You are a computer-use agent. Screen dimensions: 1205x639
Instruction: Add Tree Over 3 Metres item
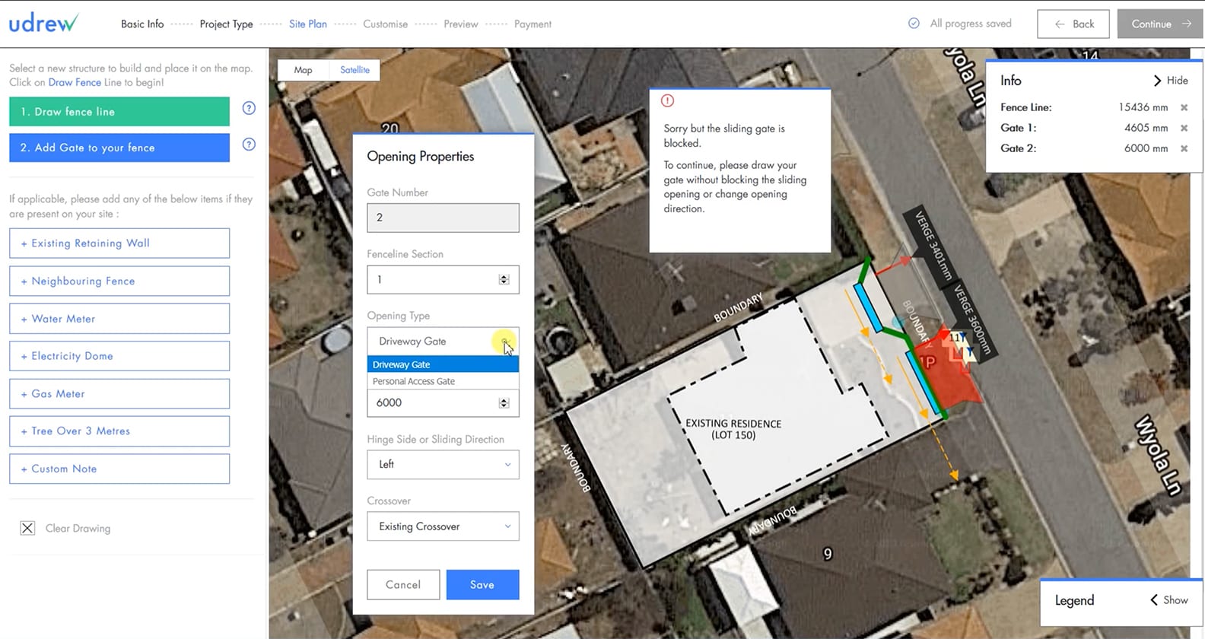pos(119,431)
